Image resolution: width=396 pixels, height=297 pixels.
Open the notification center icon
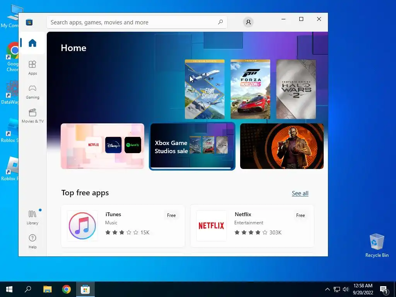coord(384,289)
